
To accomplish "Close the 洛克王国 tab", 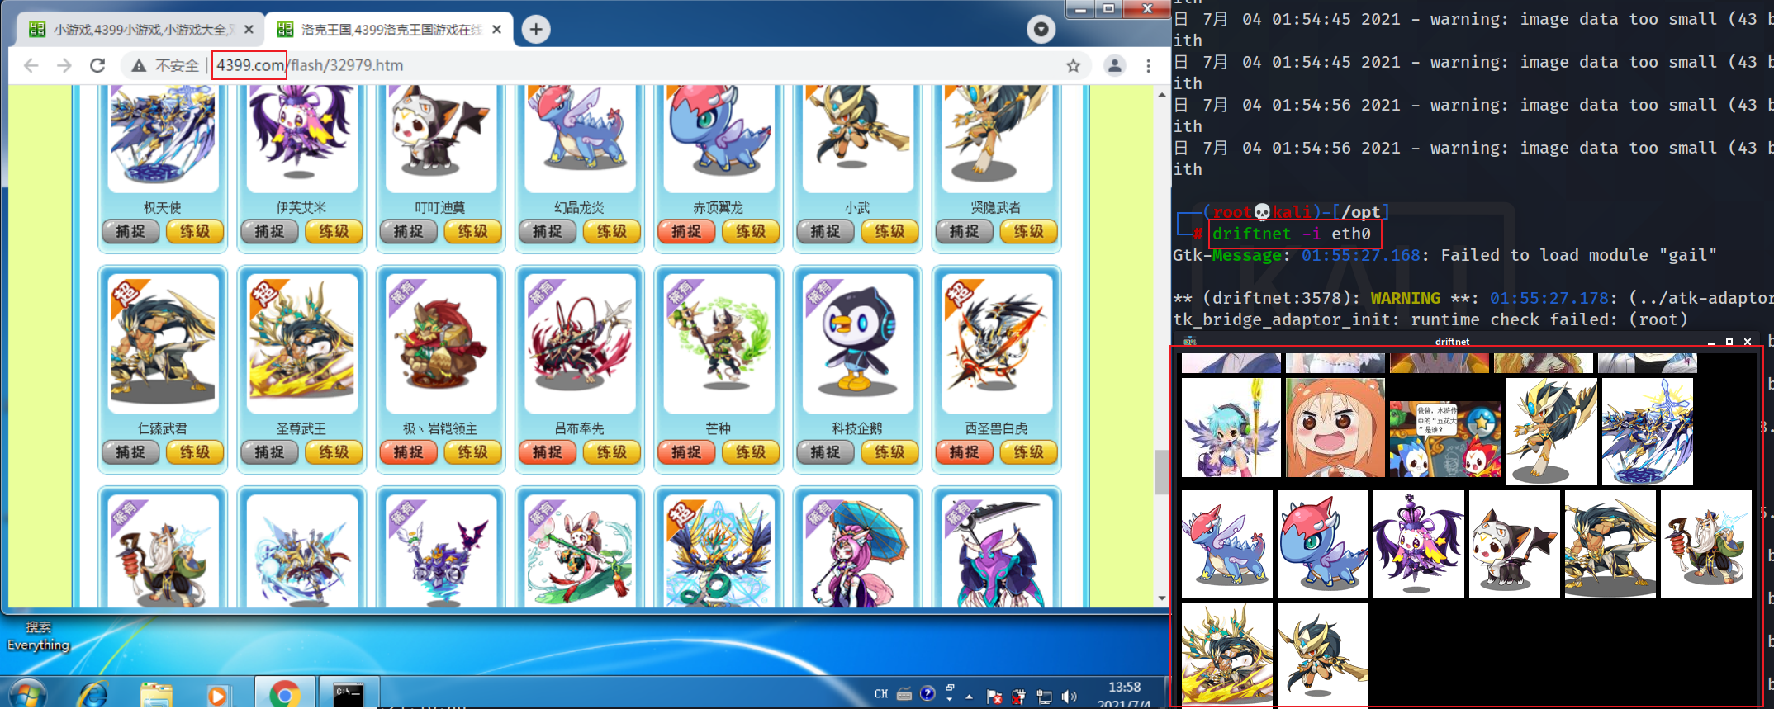I will pyautogui.click(x=496, y=30).
